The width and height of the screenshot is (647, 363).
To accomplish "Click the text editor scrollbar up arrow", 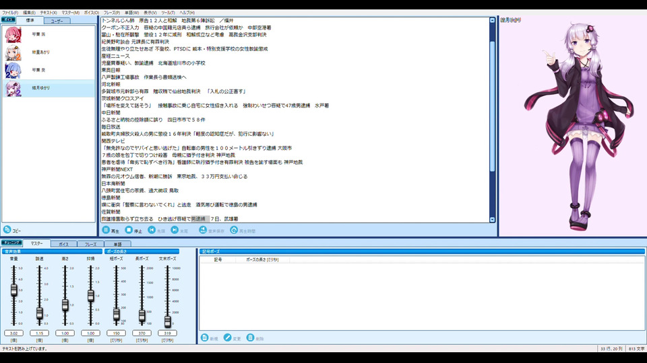I will (492, 20).
